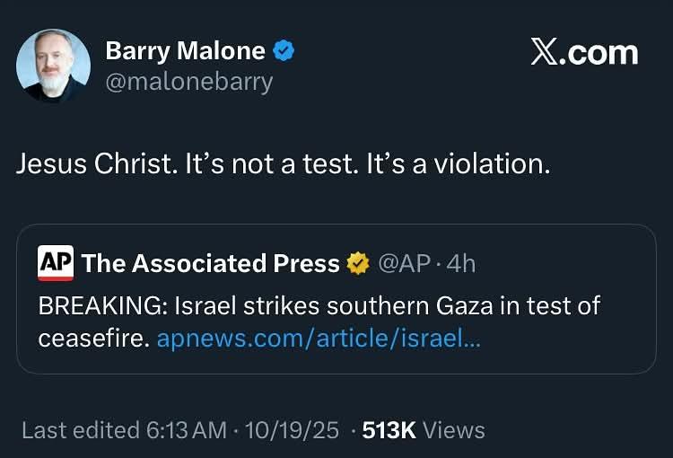Open the @malonebarry handle
The height and width of the screenshot is (458, 673).
(x=188, y=82)
